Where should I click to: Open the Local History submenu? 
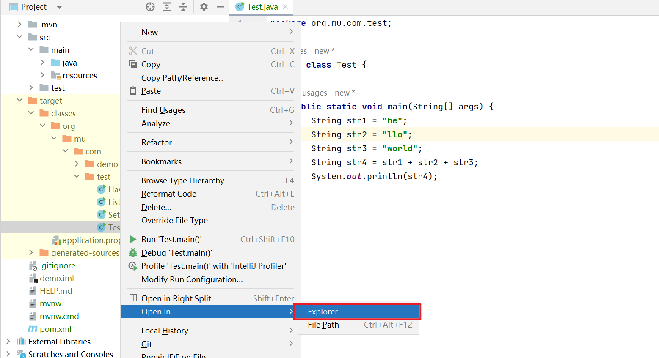(165, 331)
